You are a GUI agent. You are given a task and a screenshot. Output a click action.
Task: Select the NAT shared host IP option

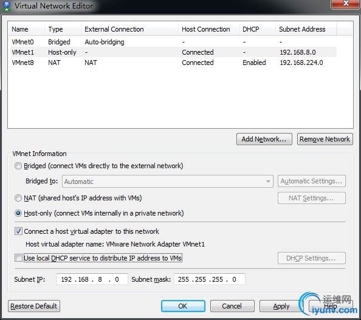[x=18, y=198]
